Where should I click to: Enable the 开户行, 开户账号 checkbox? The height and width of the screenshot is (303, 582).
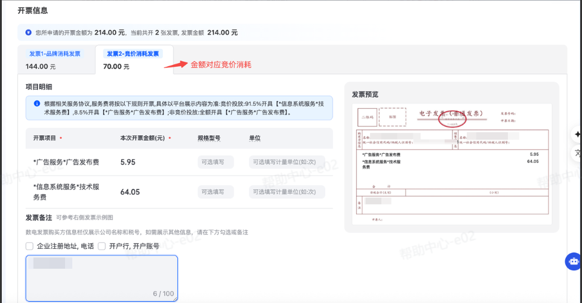tap(102, 246)
